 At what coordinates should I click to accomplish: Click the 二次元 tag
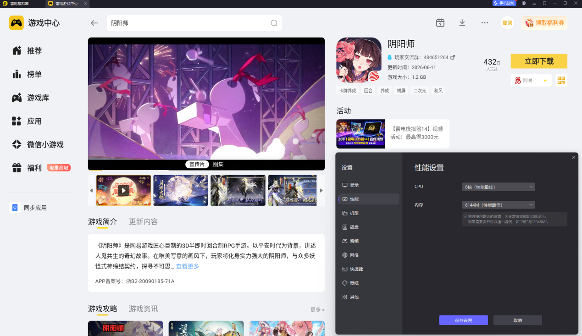click(x=419, y=91)
